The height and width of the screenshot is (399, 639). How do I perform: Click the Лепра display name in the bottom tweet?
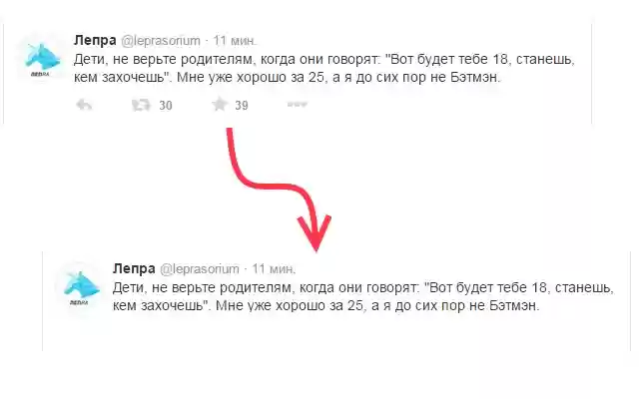click(x=134, y=268)
